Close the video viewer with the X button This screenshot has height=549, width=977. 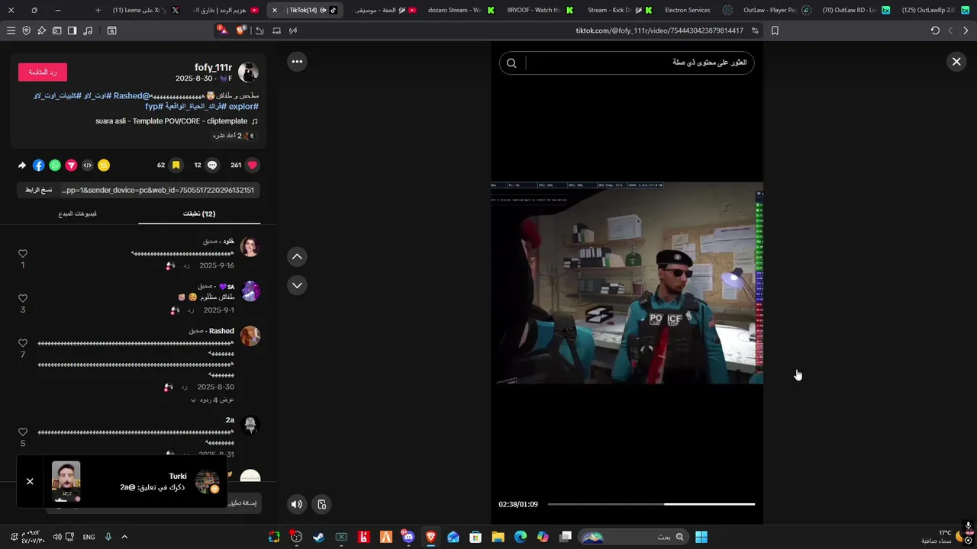956,62
